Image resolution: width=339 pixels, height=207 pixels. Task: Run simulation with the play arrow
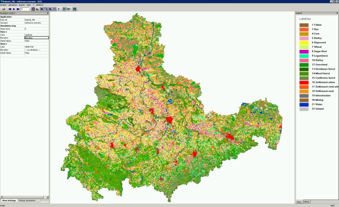[x=14, y=9]
